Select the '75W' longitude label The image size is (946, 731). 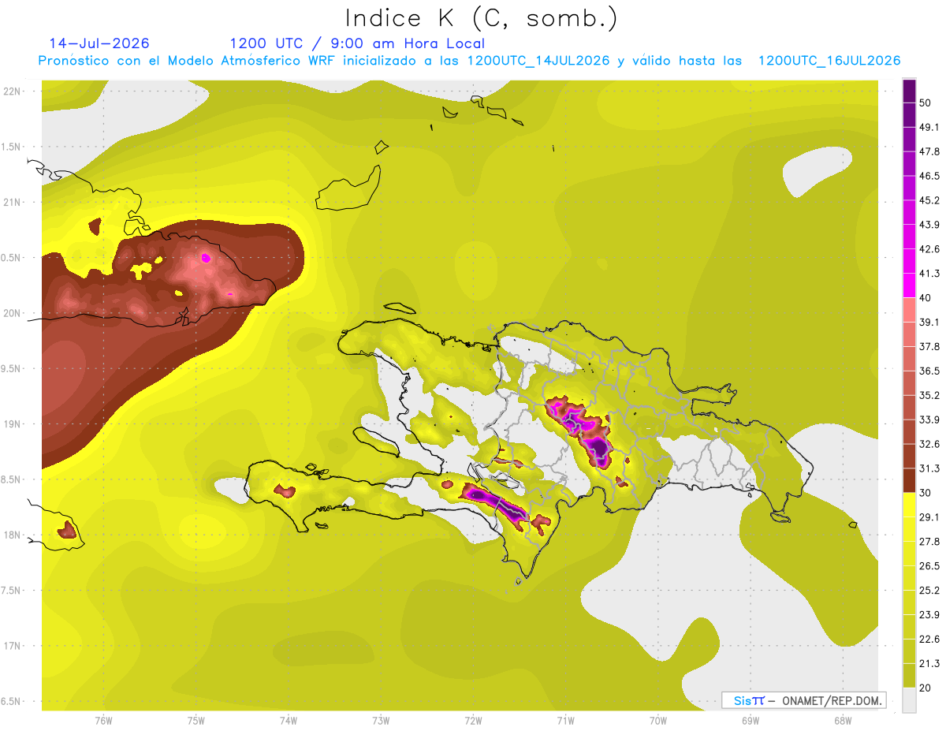click(x=196, y=720)
